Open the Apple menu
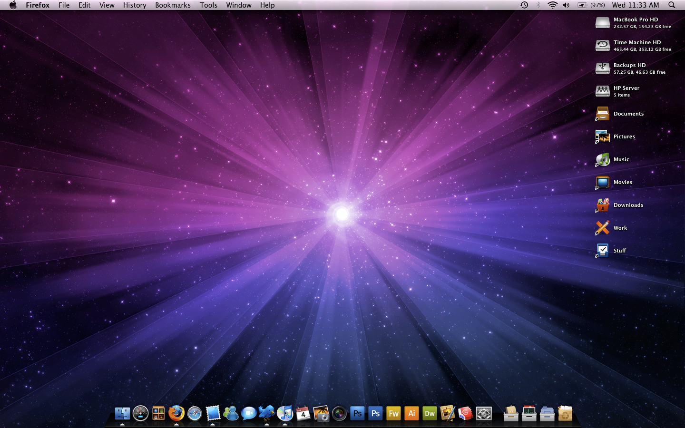Viewport: 685px width, 428px height. point(13,5)
